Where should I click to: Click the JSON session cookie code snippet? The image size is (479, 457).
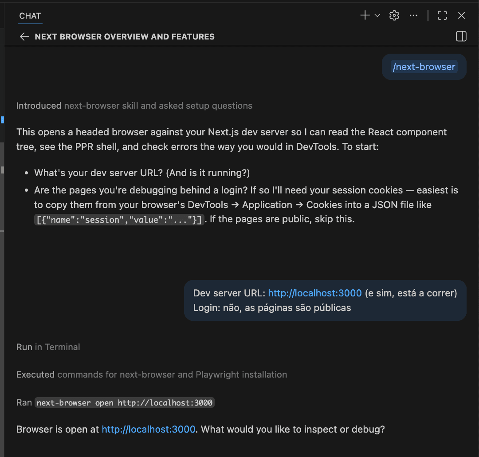click(x=119, y=220)
